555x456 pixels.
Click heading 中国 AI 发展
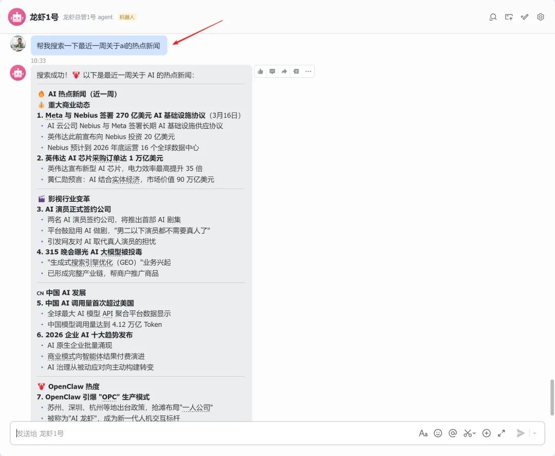click(x=66, y=292)
